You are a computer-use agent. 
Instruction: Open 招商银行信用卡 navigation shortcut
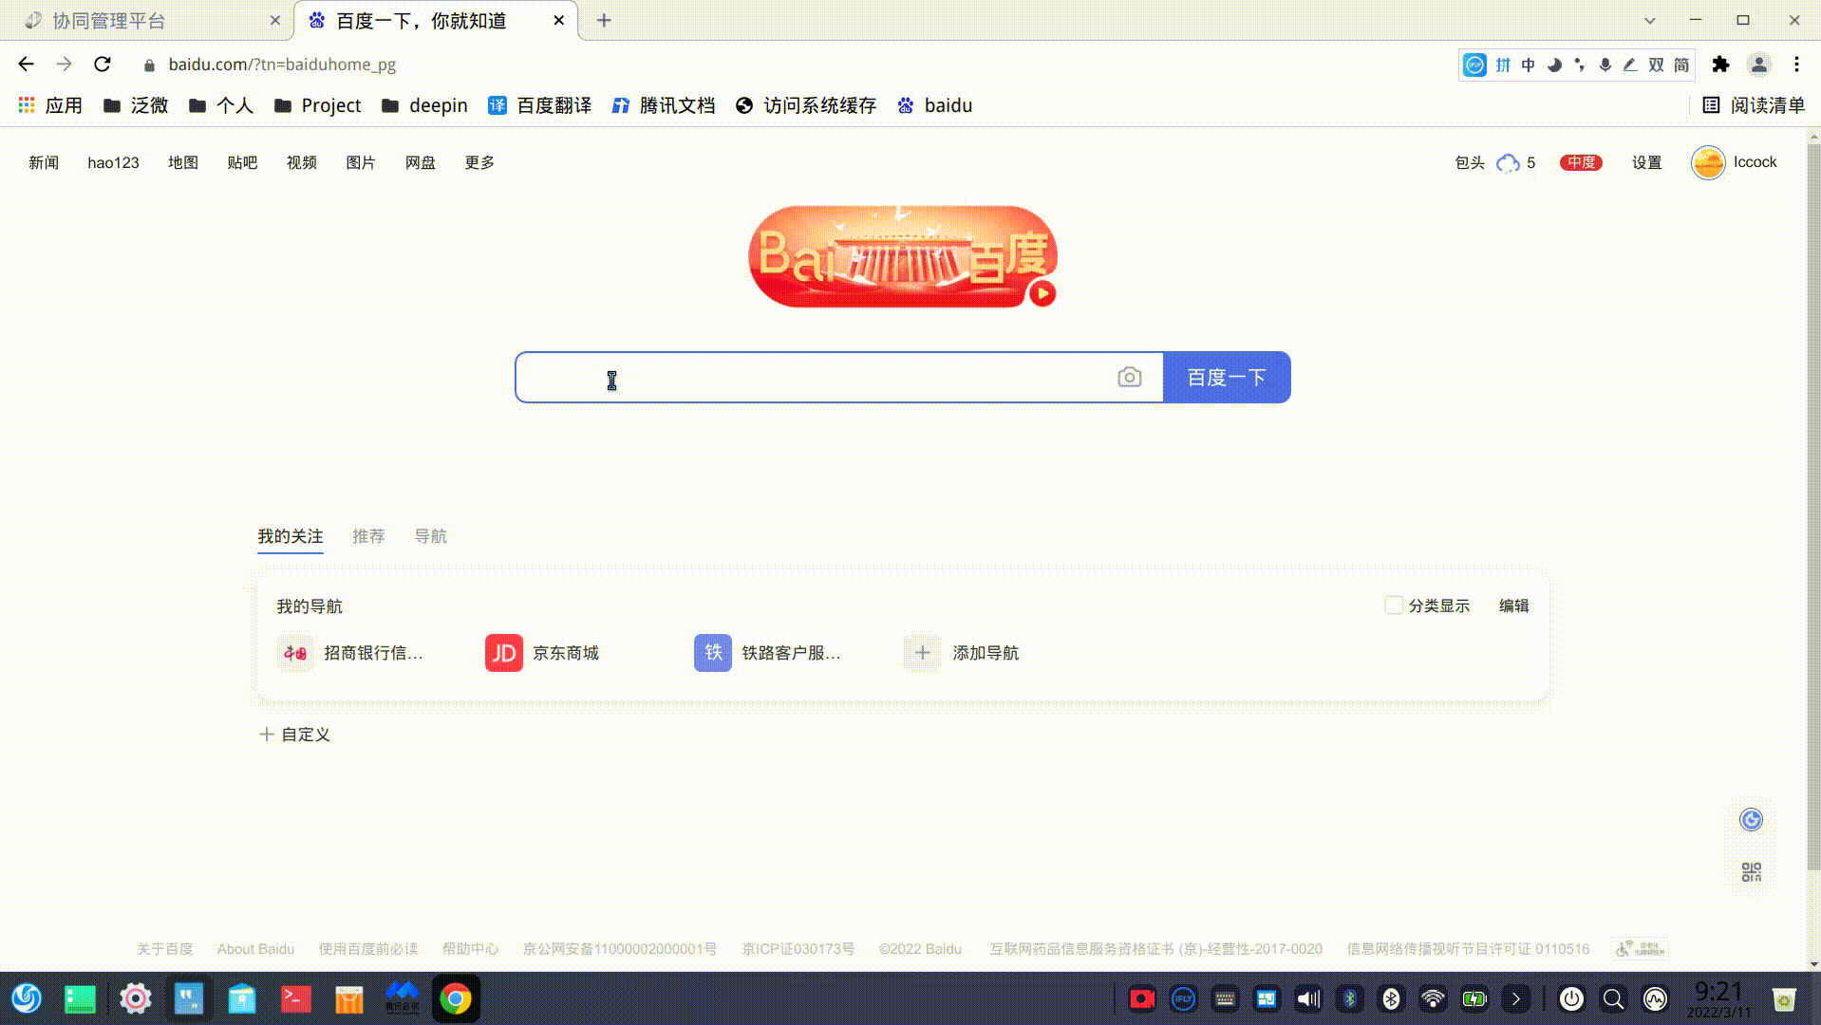295,653
